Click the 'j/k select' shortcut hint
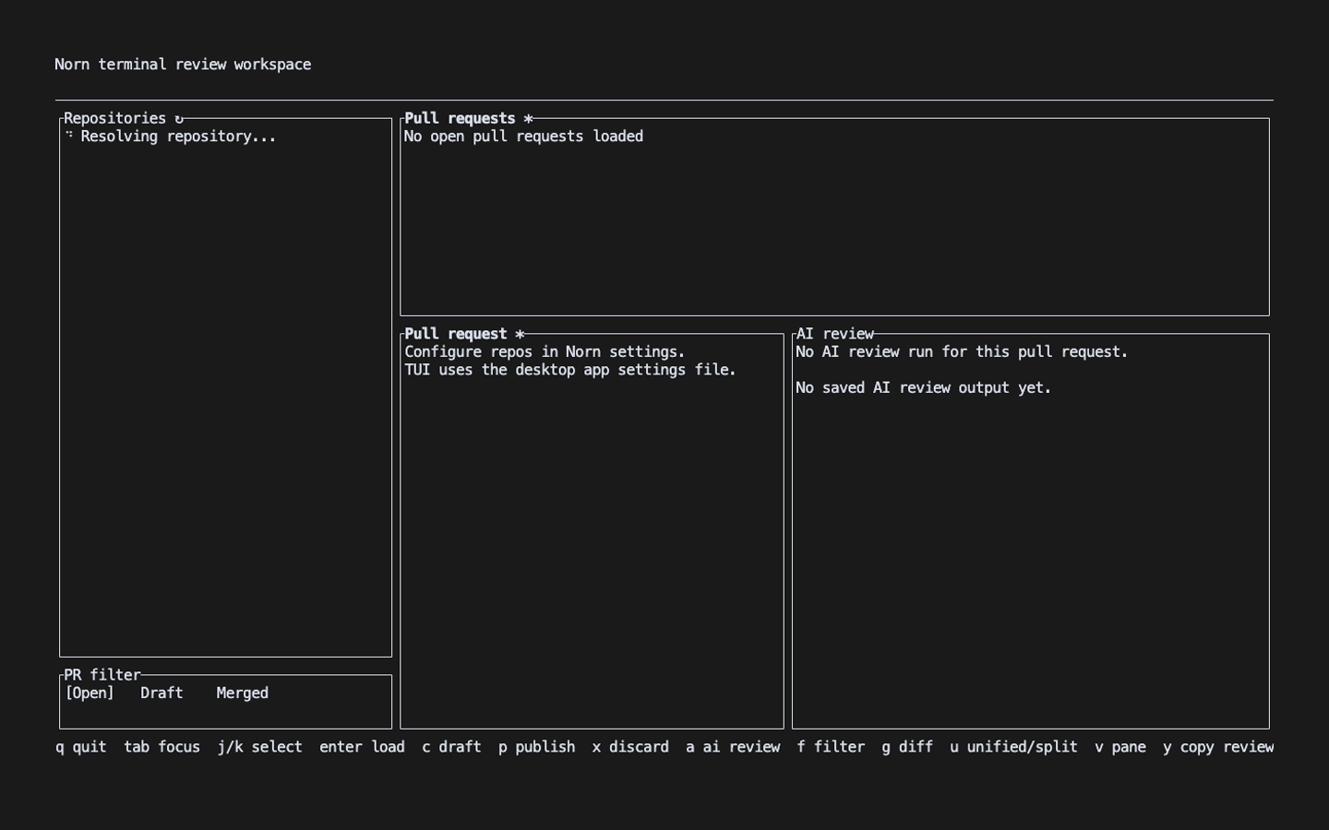 point(260,747)
